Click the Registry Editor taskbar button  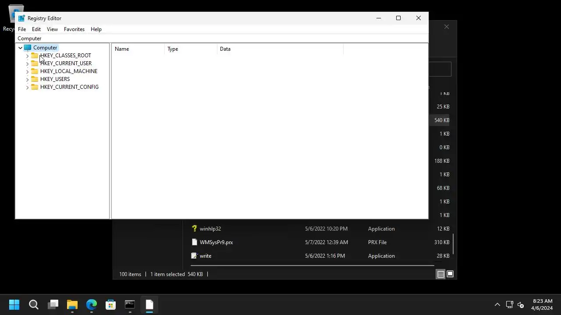149,304
